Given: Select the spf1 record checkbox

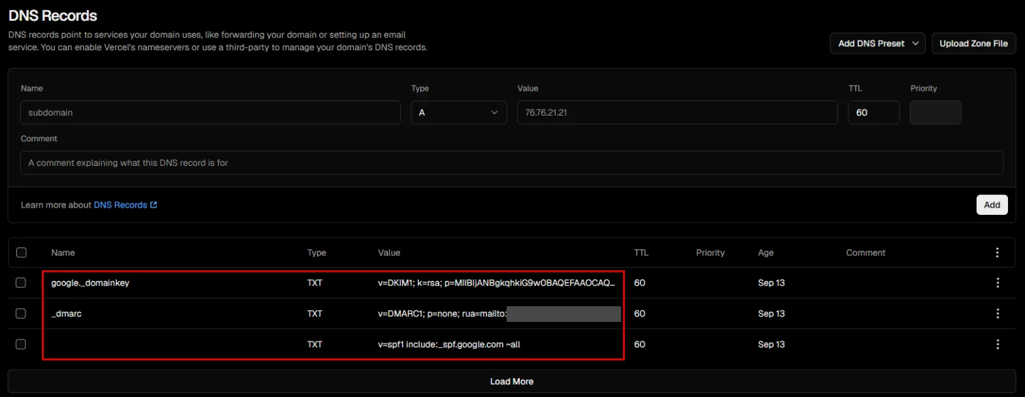Looking at the screenshot, I should 21,344.
